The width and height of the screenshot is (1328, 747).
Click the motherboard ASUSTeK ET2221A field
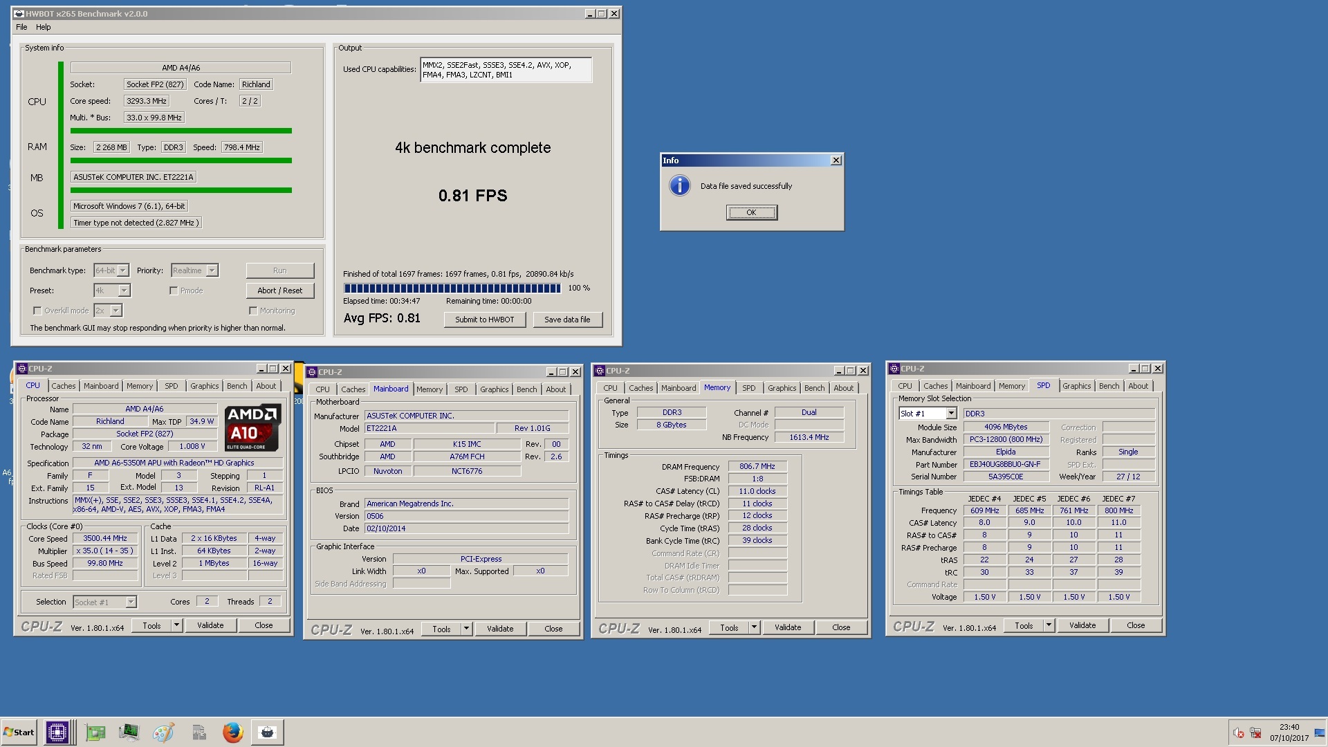click(x=133, y=177)
